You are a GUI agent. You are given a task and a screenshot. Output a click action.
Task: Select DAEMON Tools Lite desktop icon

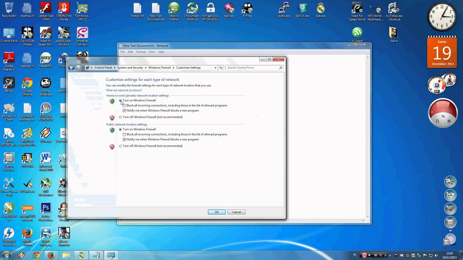pyautogui.click(x=9, y=237)
